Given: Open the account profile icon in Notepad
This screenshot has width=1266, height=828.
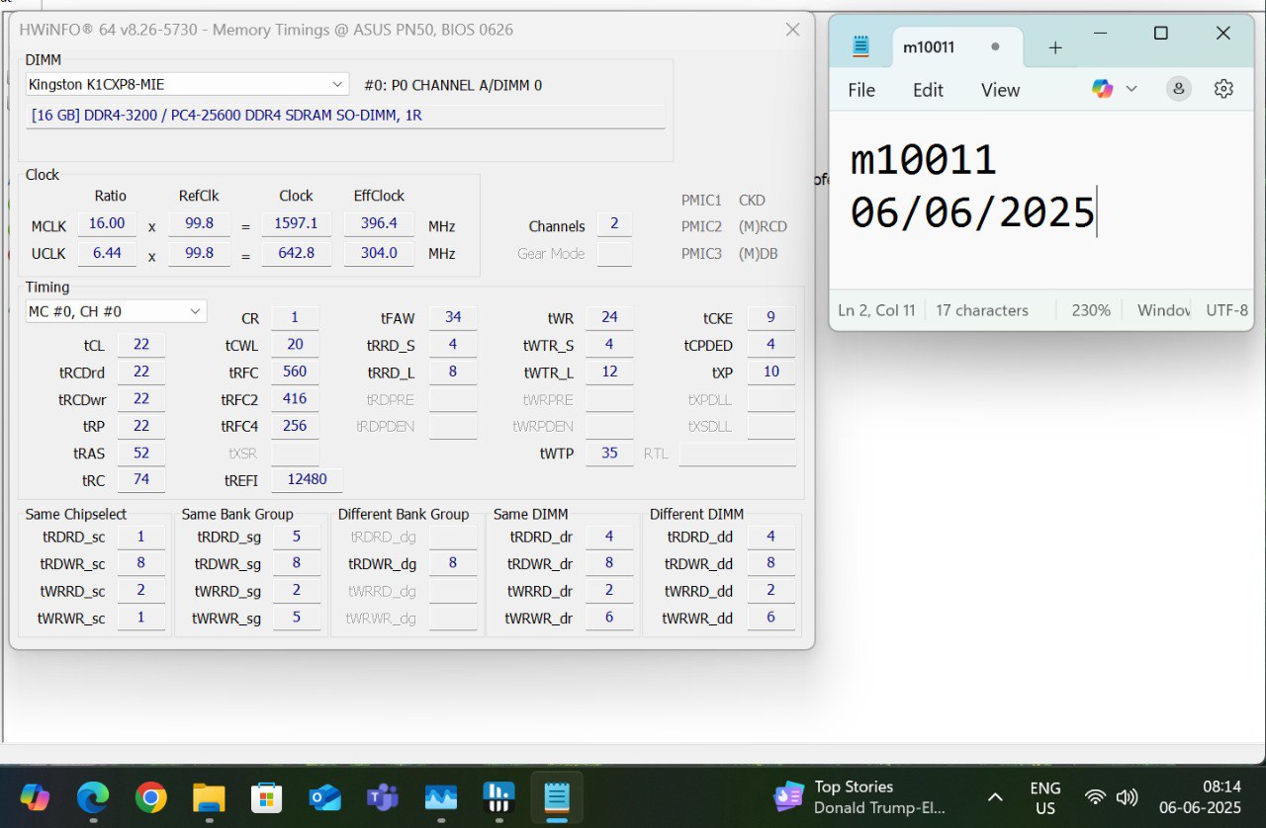Looking at the screenshot, I should pyautogui.click(x=1178, y=89).
